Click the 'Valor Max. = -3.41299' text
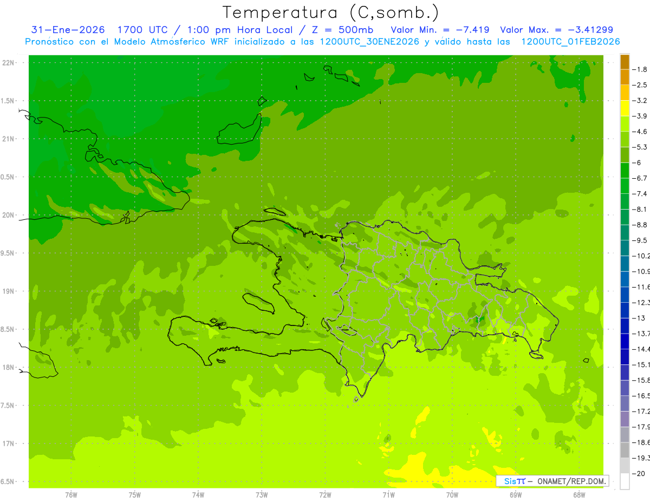This screenshot has width=650, height=502. pos(557,30)
